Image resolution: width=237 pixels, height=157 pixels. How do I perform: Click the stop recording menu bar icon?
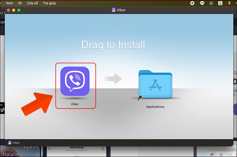coord(192,3)
